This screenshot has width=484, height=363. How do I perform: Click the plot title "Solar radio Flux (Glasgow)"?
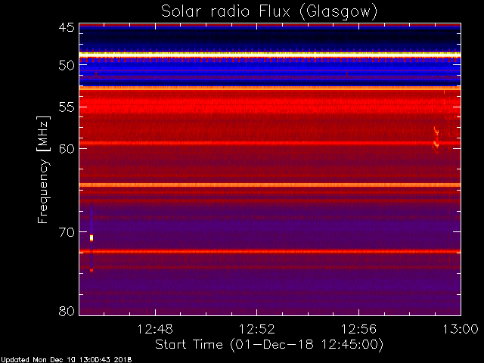(269, 11)
